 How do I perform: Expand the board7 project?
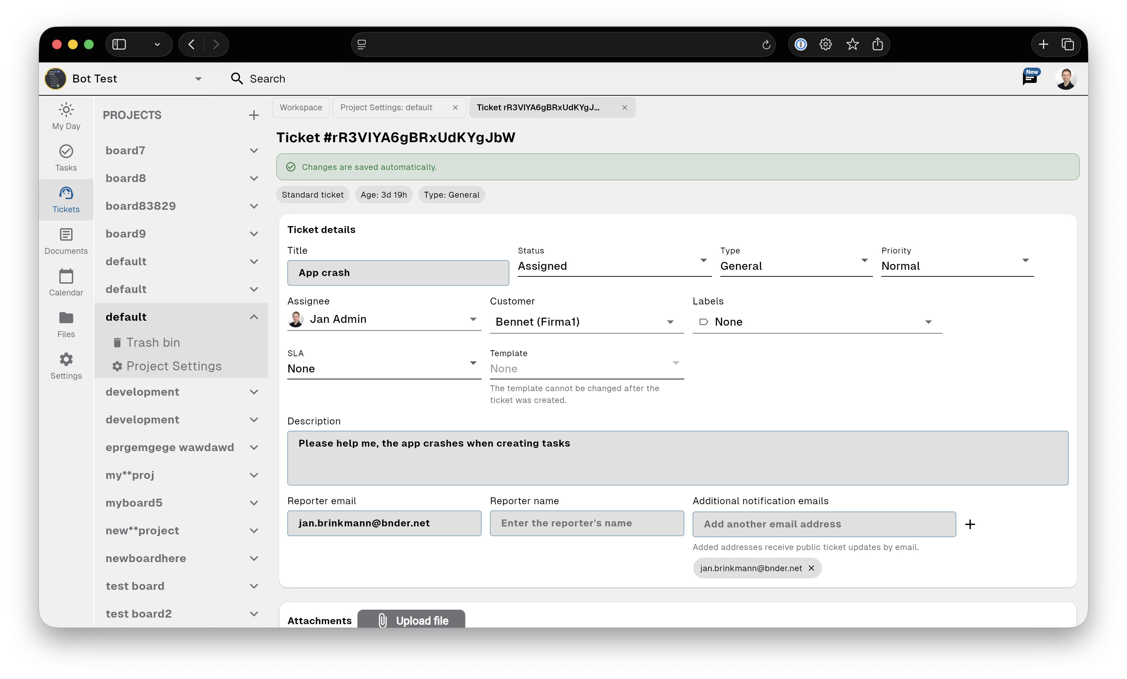254,151
